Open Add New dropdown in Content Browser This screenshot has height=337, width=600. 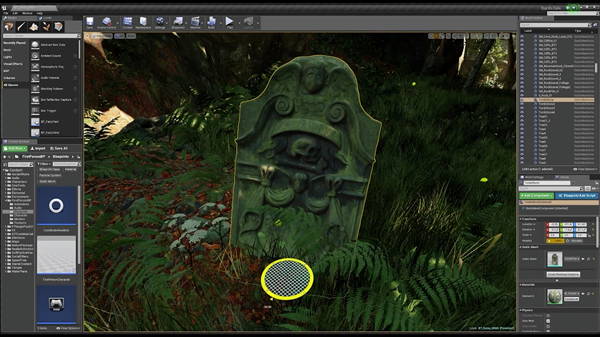pos(15,149)
